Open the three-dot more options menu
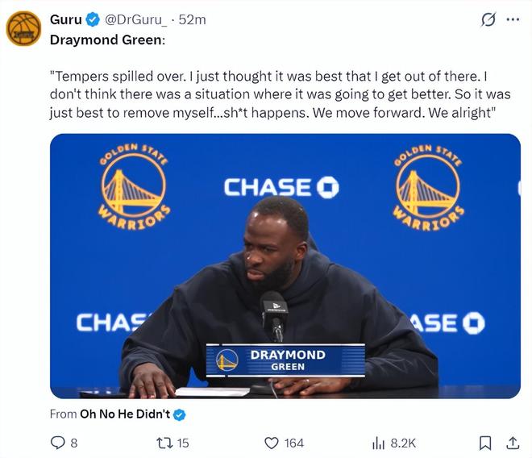 coord(513,20)
